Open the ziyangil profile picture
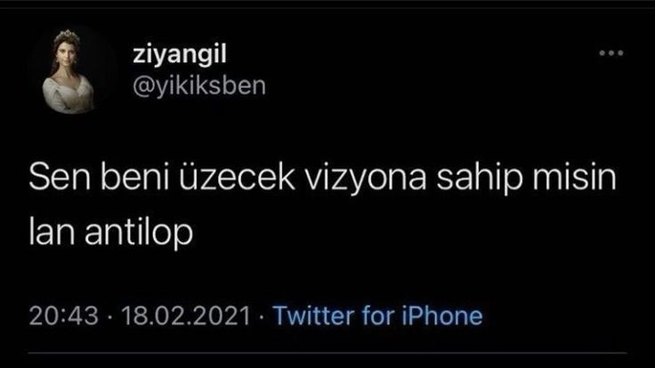655x368 pixels. click(69, 70)
